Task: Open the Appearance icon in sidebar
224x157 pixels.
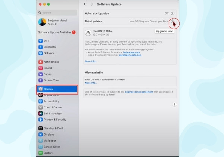Action: 41,95
